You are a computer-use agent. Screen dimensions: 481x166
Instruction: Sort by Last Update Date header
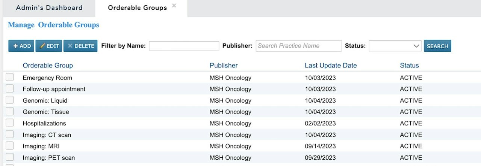click(x=331, y=66)
